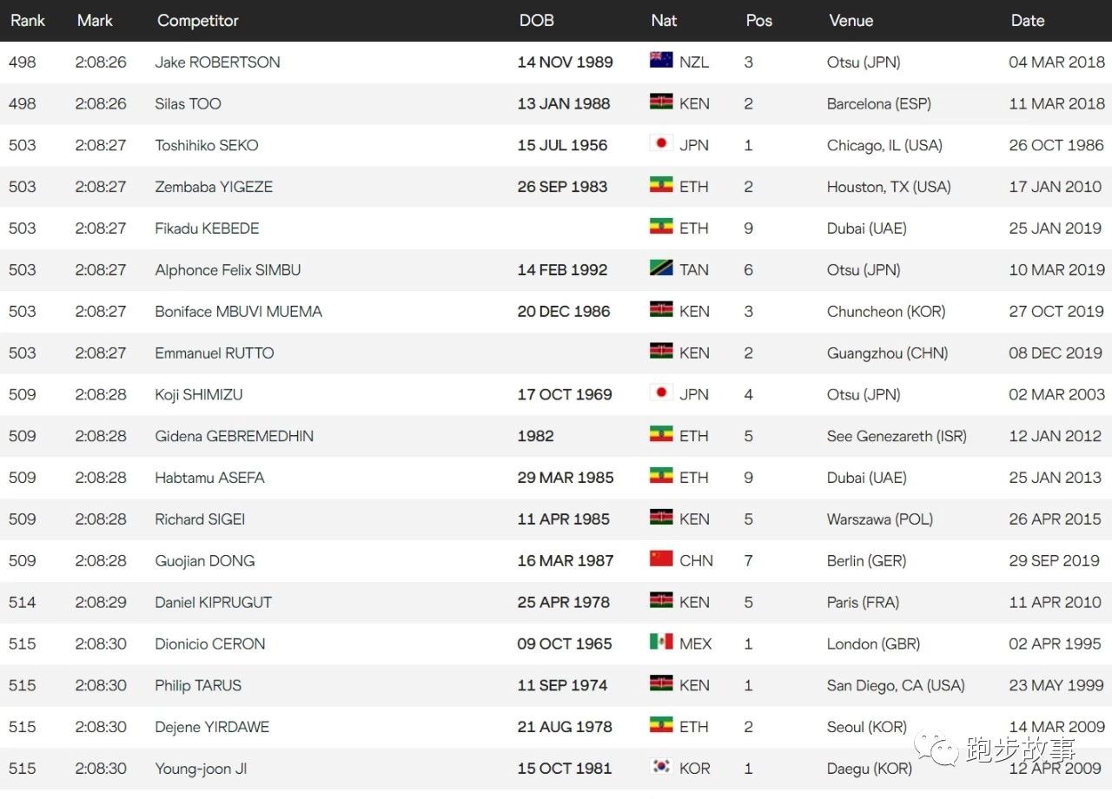Click the China flag beside CHN
The width and height of the screenshot is (1112, 799).
click(x=661, y=559)
